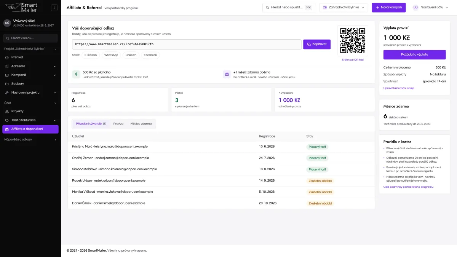Click the copy icon on Kopírovat button
The height and width of the screenshot is (257, 457).
point(309,44)
